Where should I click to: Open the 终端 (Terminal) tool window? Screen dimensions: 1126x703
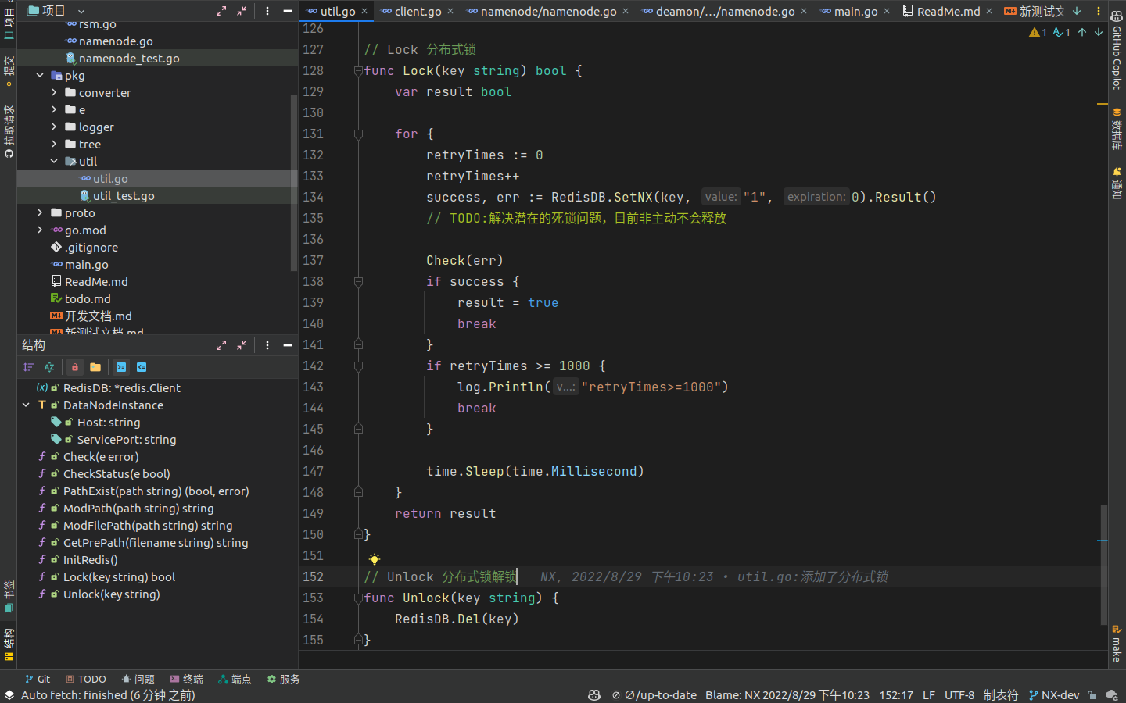[187, 680]
